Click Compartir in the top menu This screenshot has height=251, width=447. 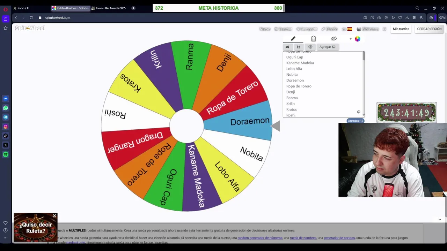click(307, 29)
